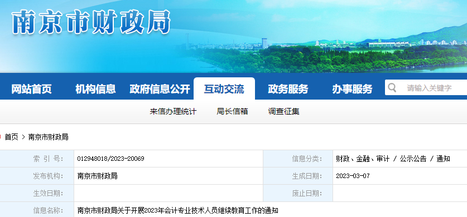The image size is (467, 217).
Task: Select the 政府信息公开 menu item
Action: (x=160, y=89)
